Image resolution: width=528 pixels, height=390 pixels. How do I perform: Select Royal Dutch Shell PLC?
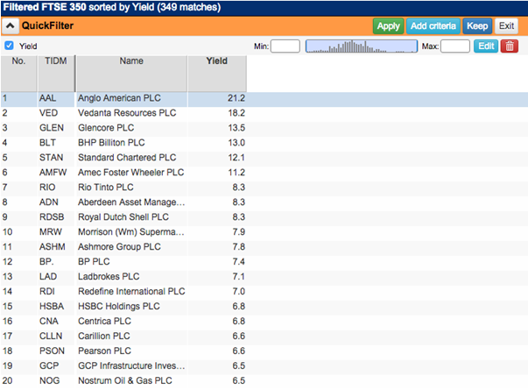[123, 217]
